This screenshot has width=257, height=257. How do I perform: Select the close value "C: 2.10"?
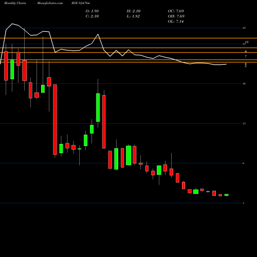coord(92,16)
